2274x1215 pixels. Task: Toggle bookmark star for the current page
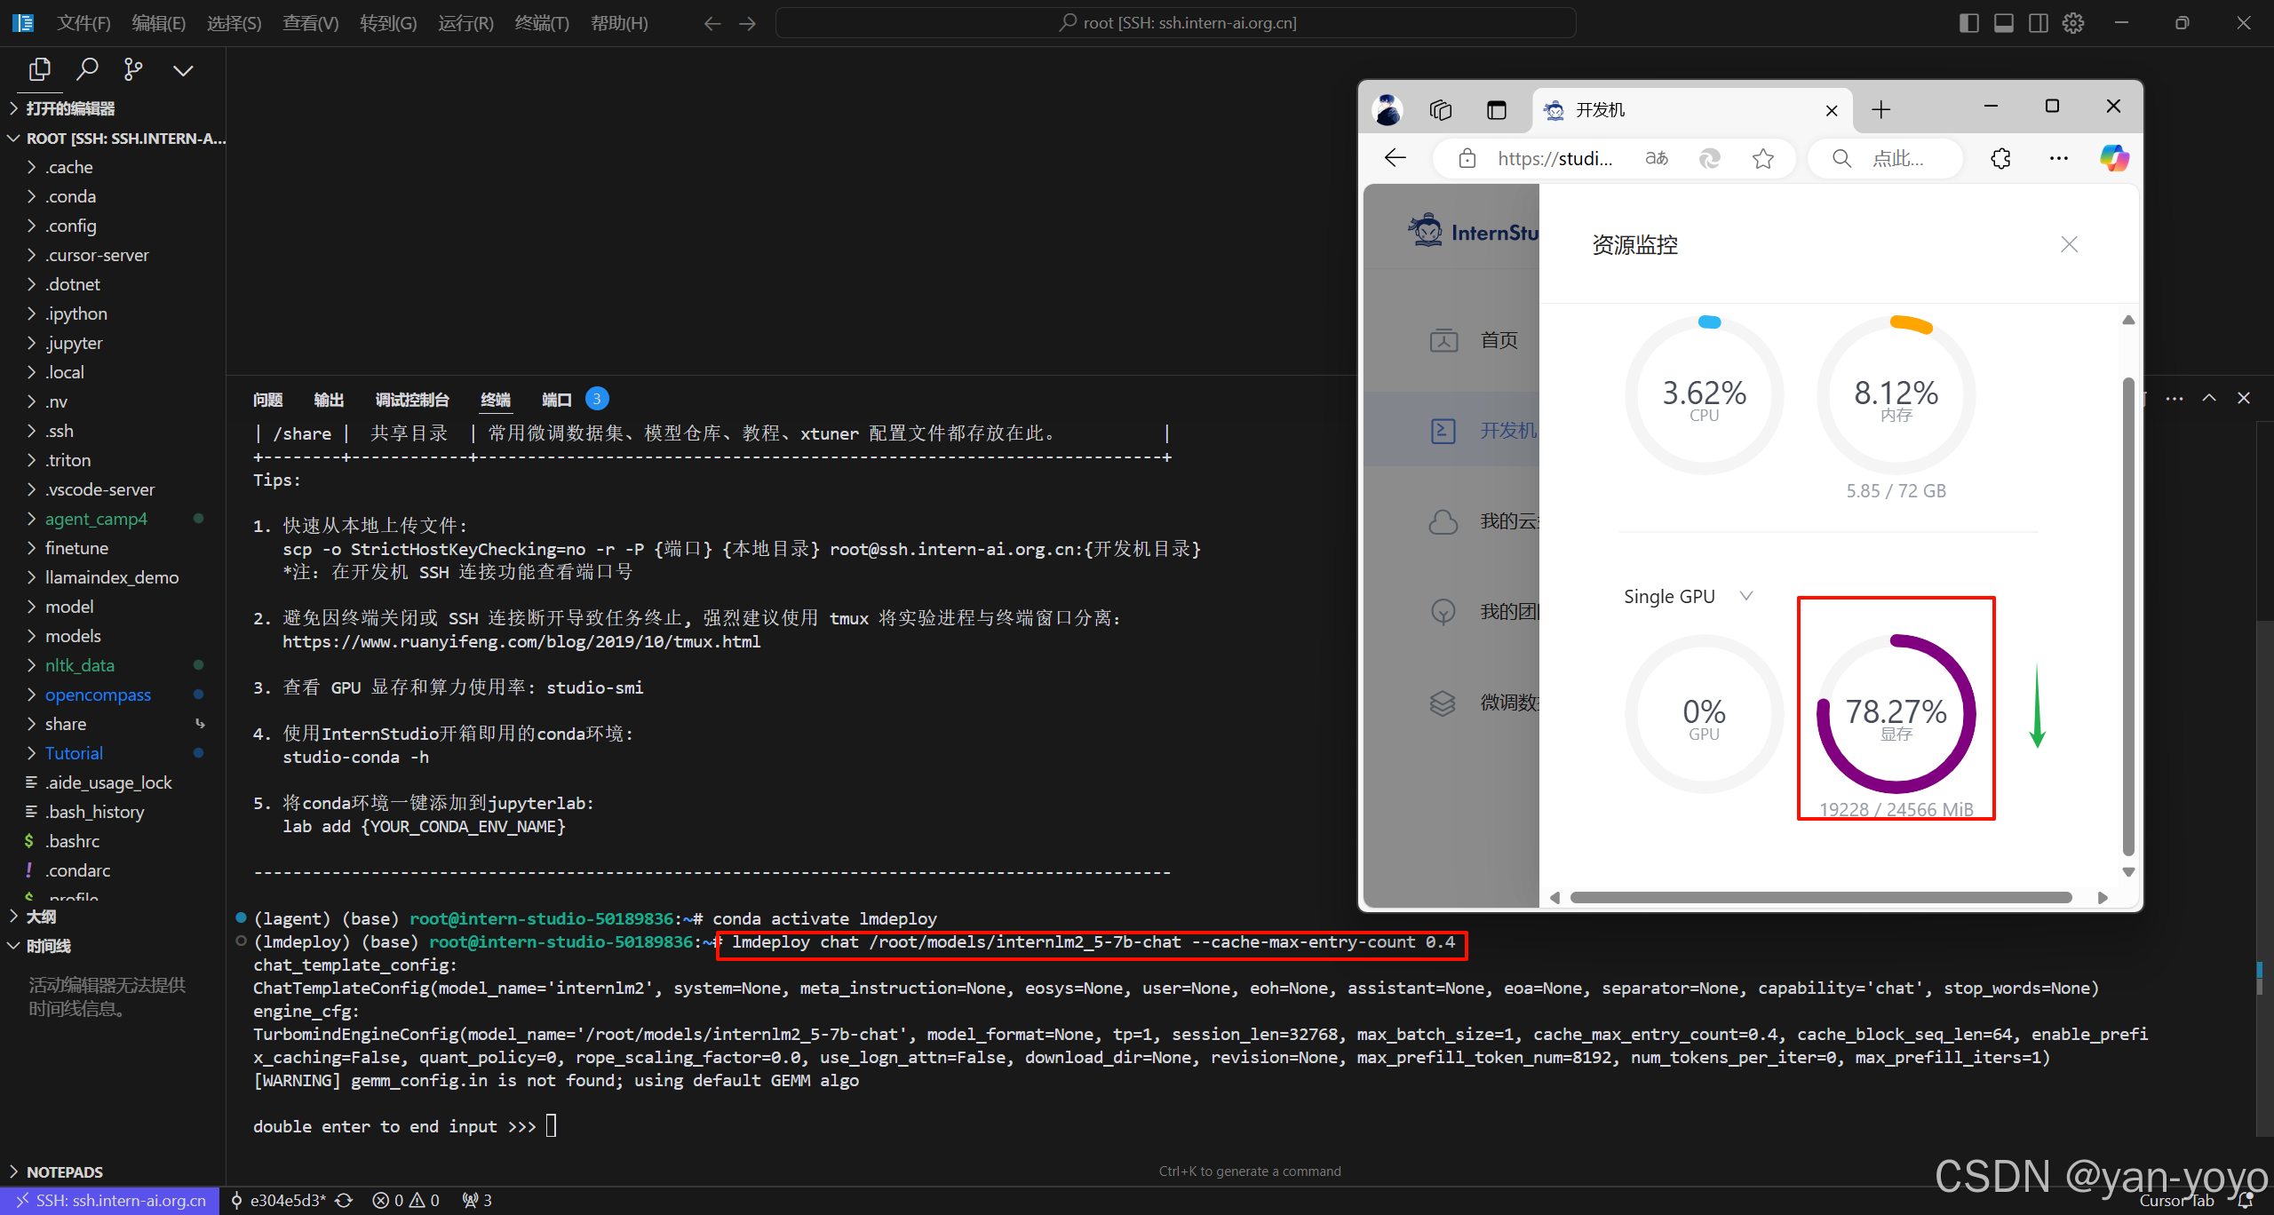pyautogui.click(x=1764, y=158)
